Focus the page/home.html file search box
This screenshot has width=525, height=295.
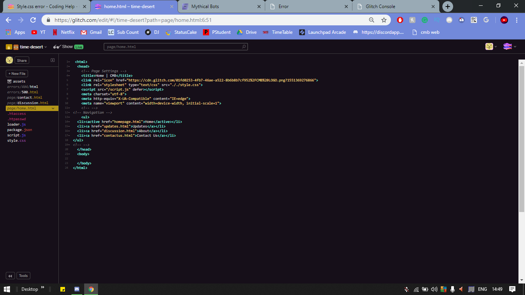coord(176,47)
